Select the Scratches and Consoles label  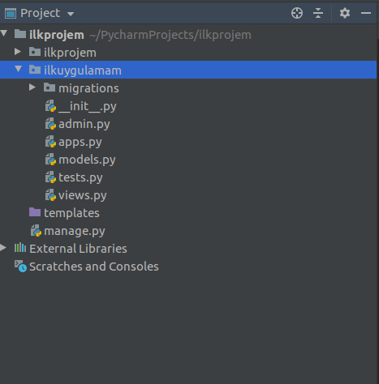pyautogui.click(x=94, y=267)
